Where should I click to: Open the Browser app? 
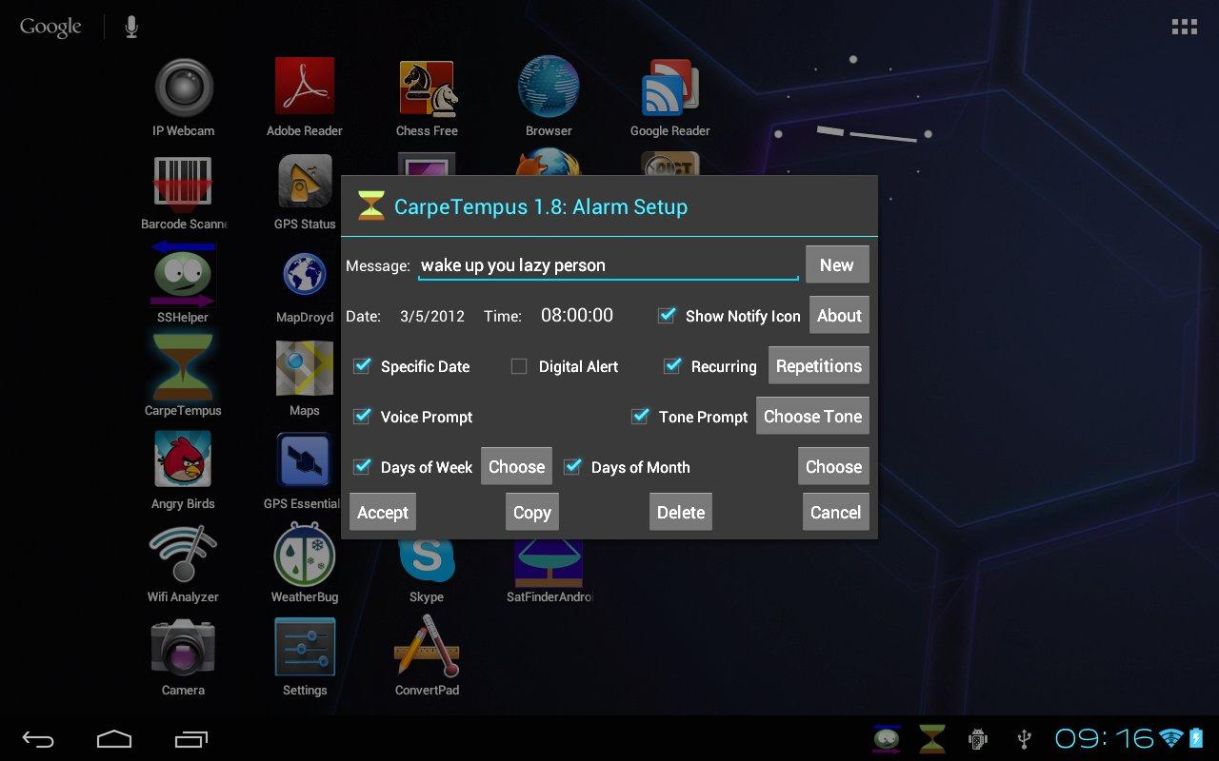pos(549,96)
